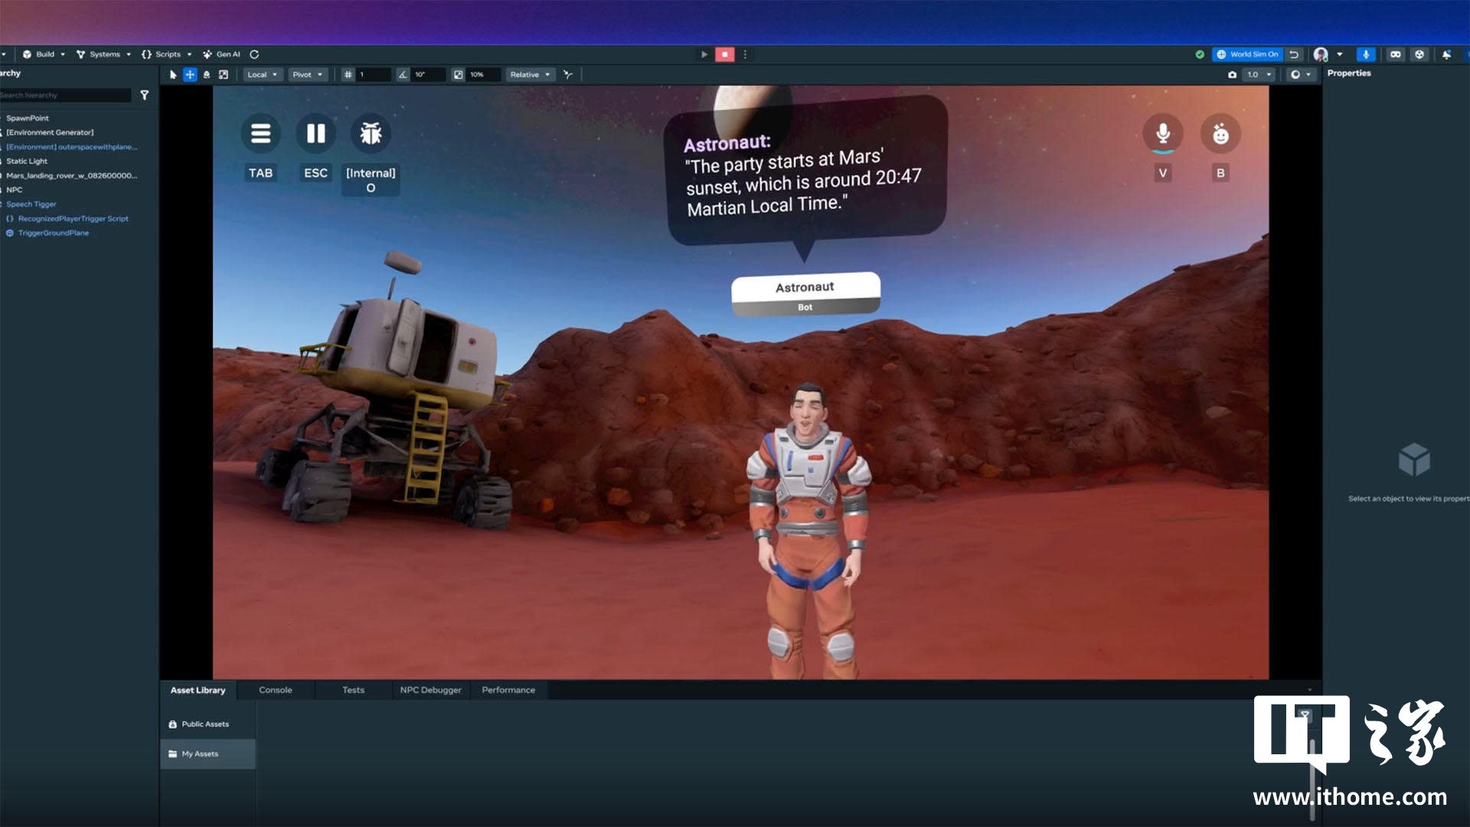This screenshot has height=827, width=1470.
Task: Select the arrow selection tool
Action: pos(173,75)
